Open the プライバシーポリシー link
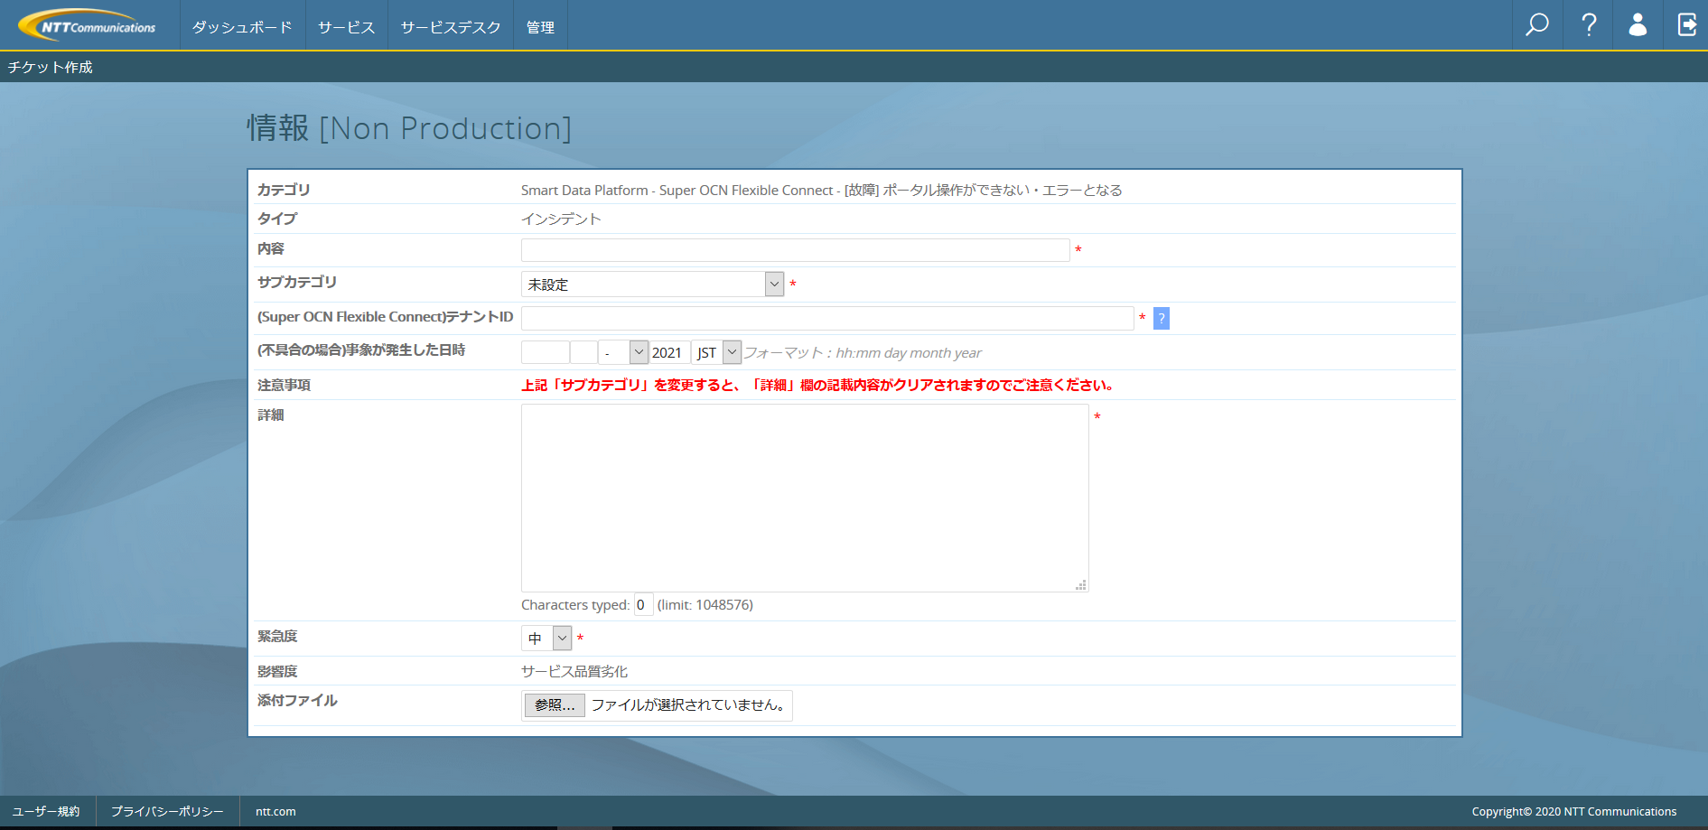The width and height of the screenshot is (1708, 830). 167,811
